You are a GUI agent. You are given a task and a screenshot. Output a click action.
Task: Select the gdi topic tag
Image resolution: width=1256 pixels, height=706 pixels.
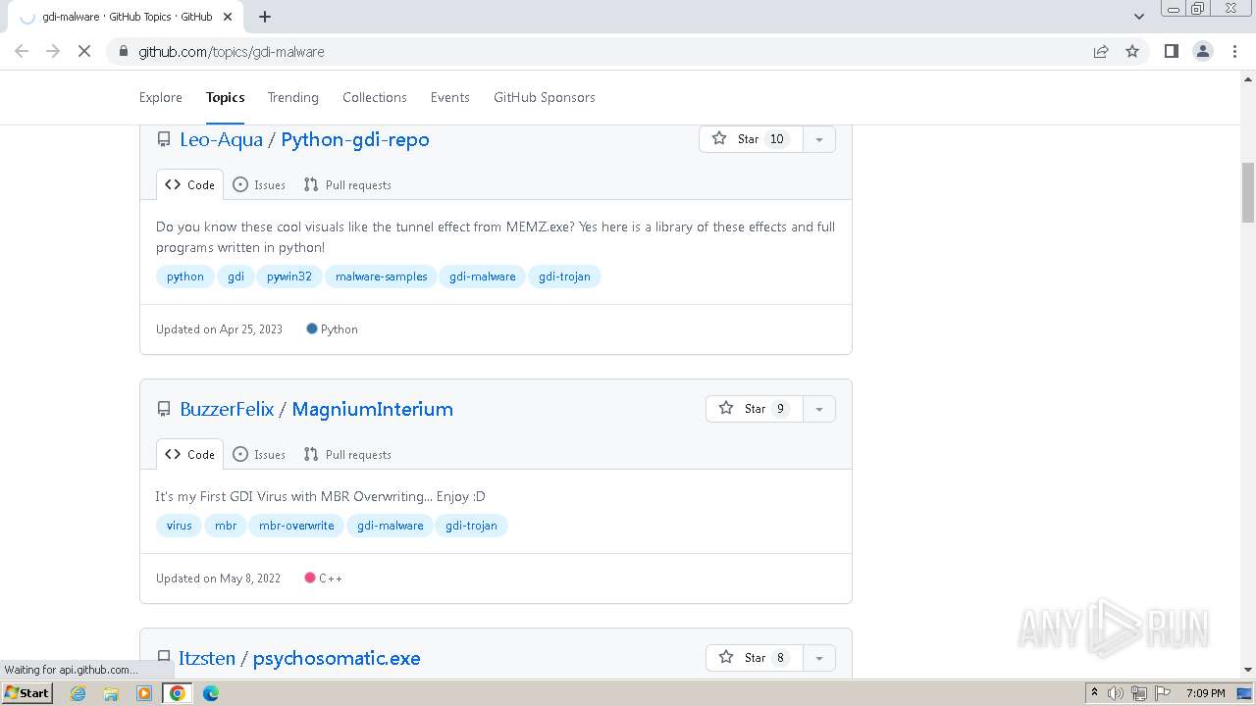click(235, 277)
